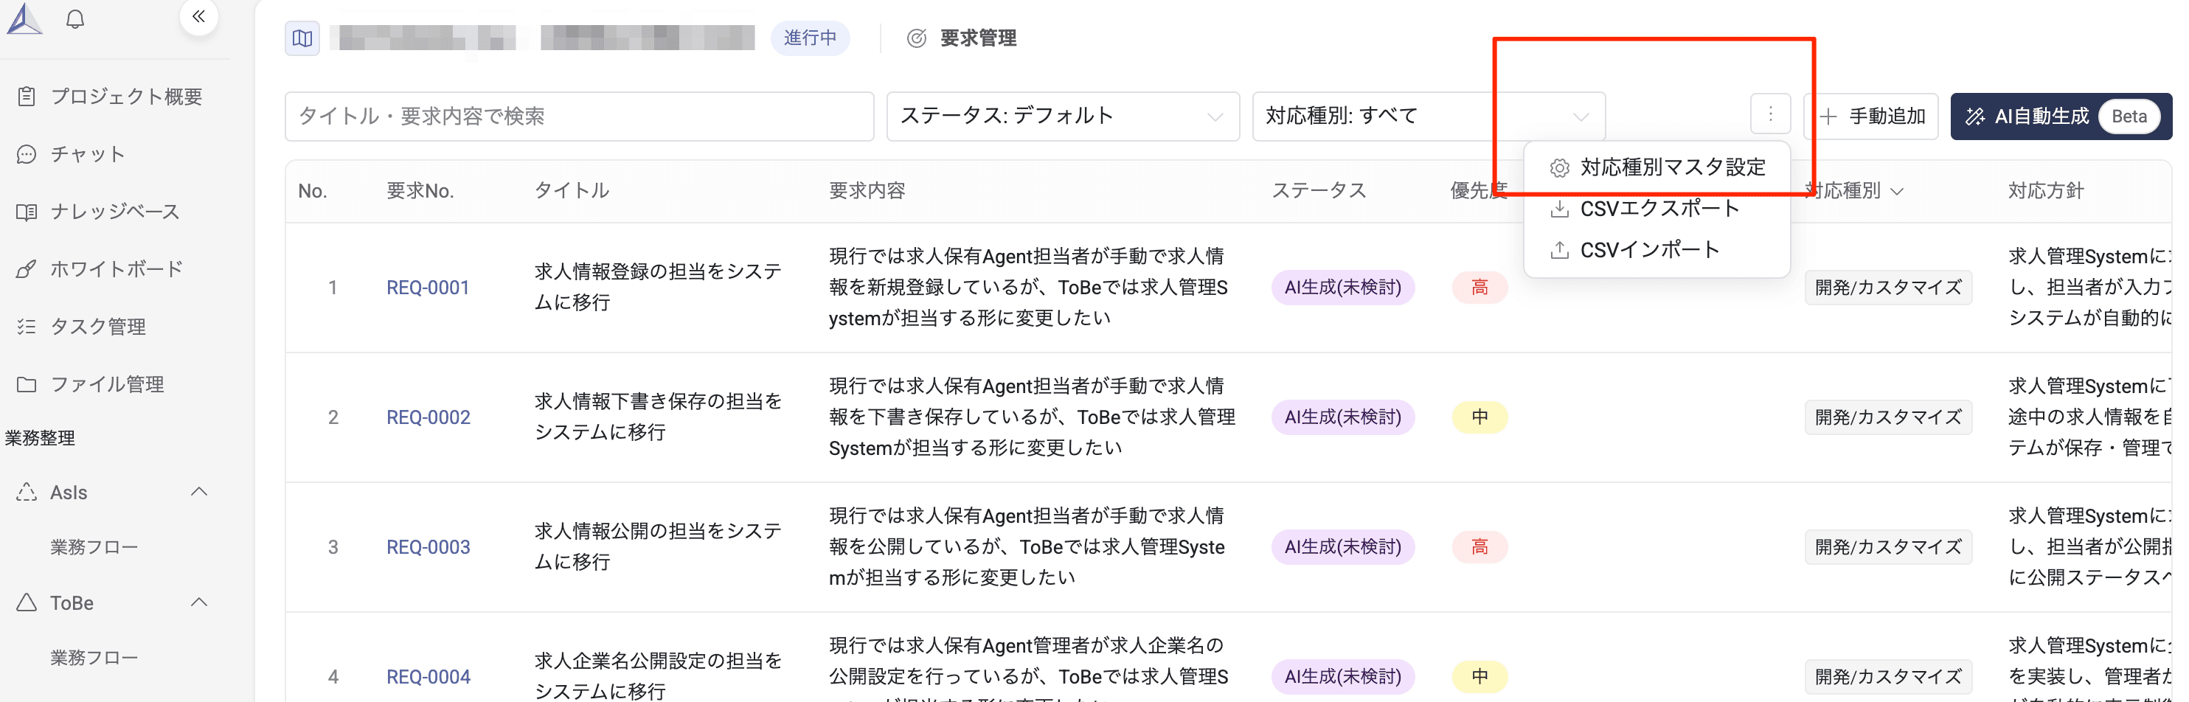This screenshot has width=2189, height=702.
Task: Open the notifications bell
Action: pos(74,18)
